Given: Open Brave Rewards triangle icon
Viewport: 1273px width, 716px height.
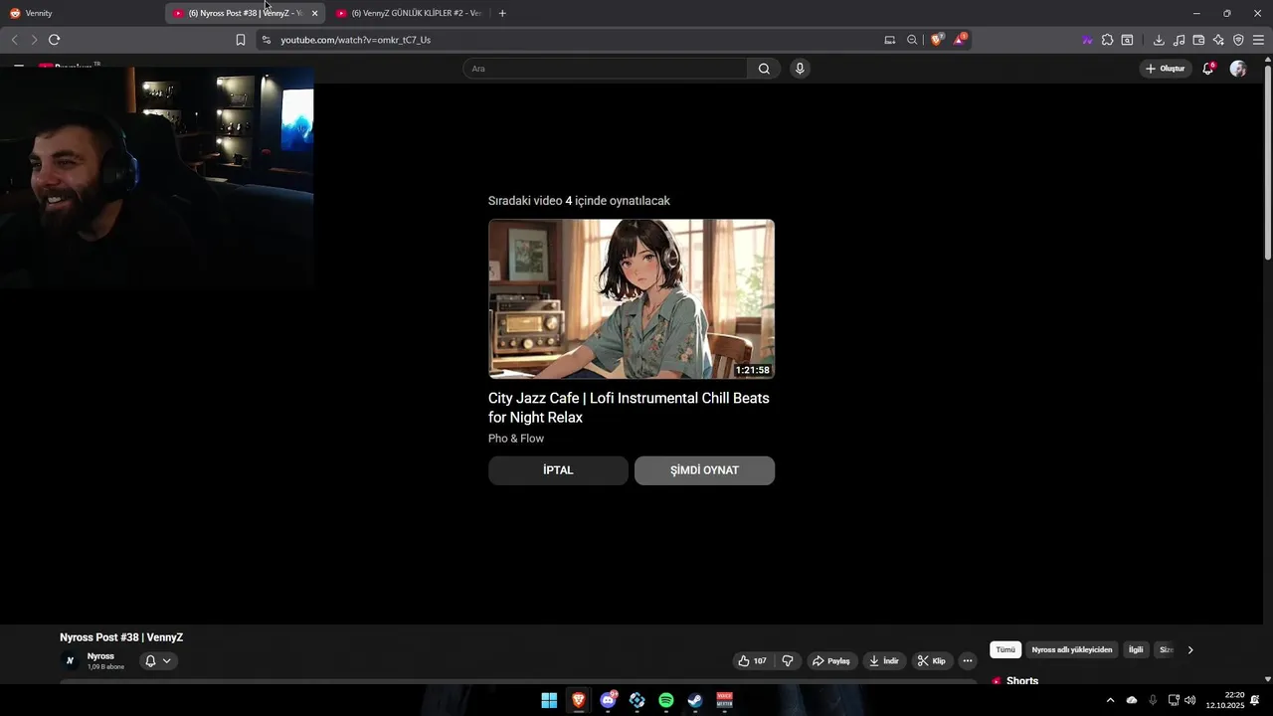Looking at the screenshot, I should click(960, 40).
